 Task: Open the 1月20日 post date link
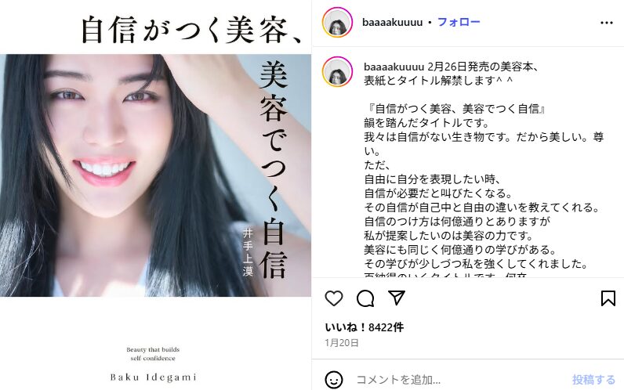(342, 343)
